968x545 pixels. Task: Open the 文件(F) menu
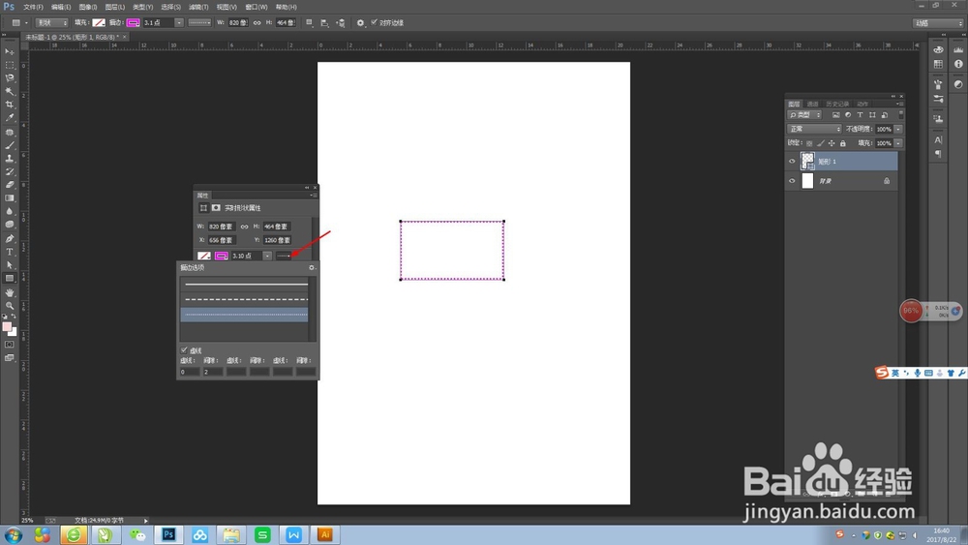click(33, 7)
